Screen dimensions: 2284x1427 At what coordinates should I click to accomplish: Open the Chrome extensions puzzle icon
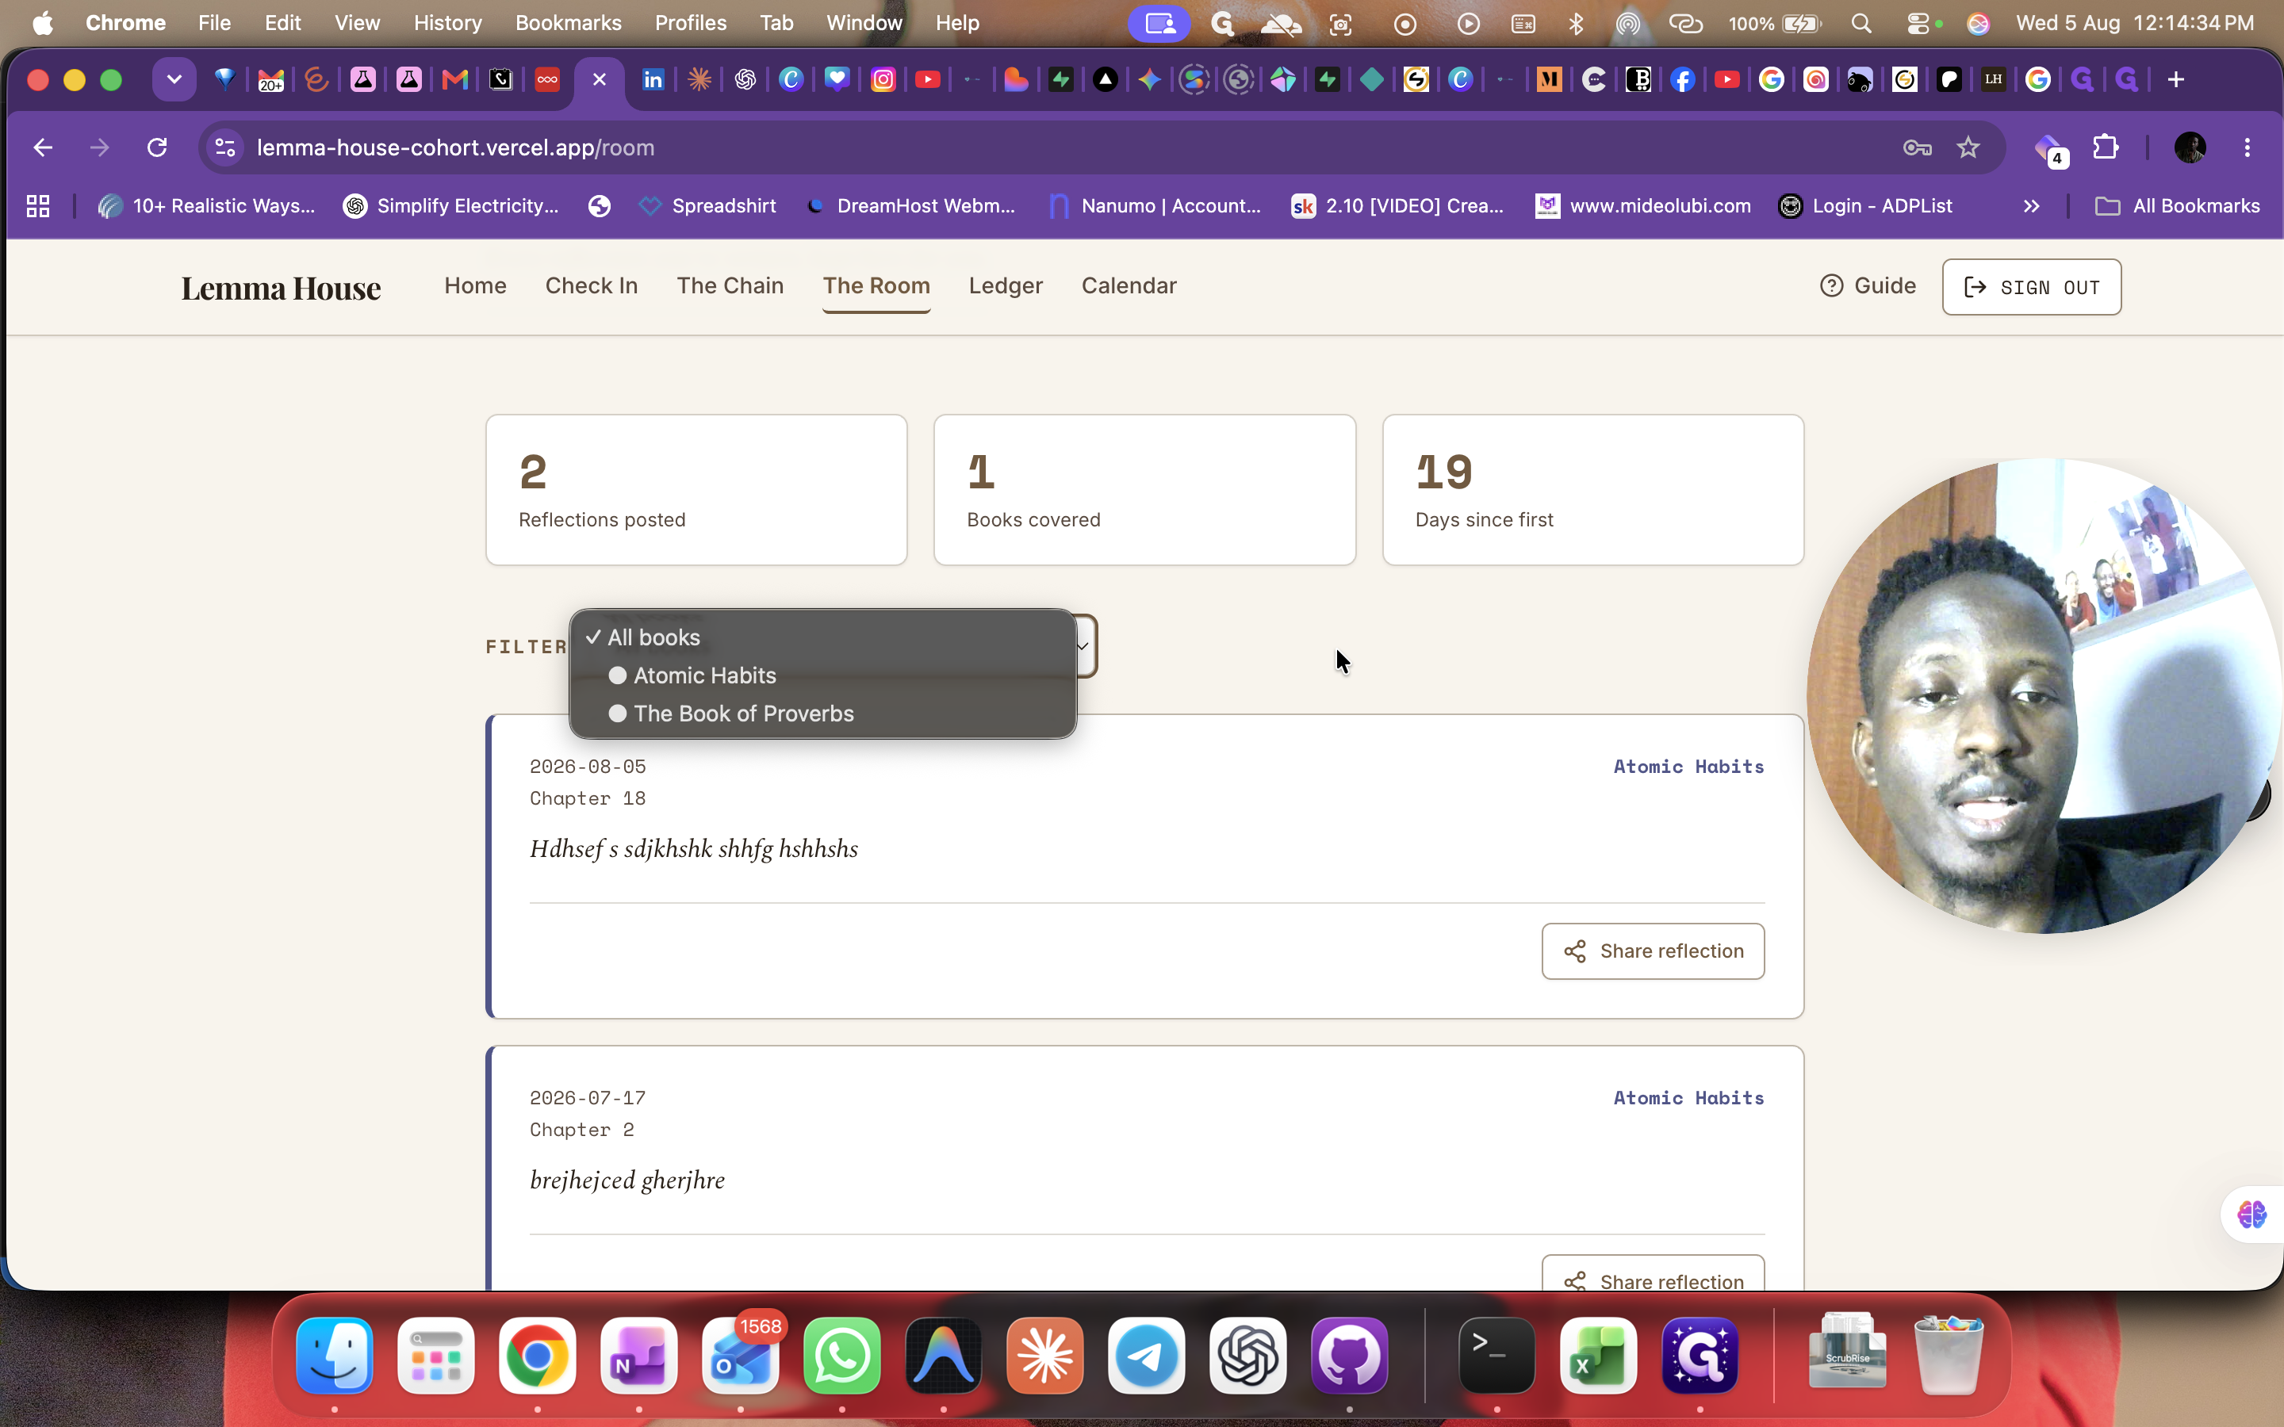2106,147
